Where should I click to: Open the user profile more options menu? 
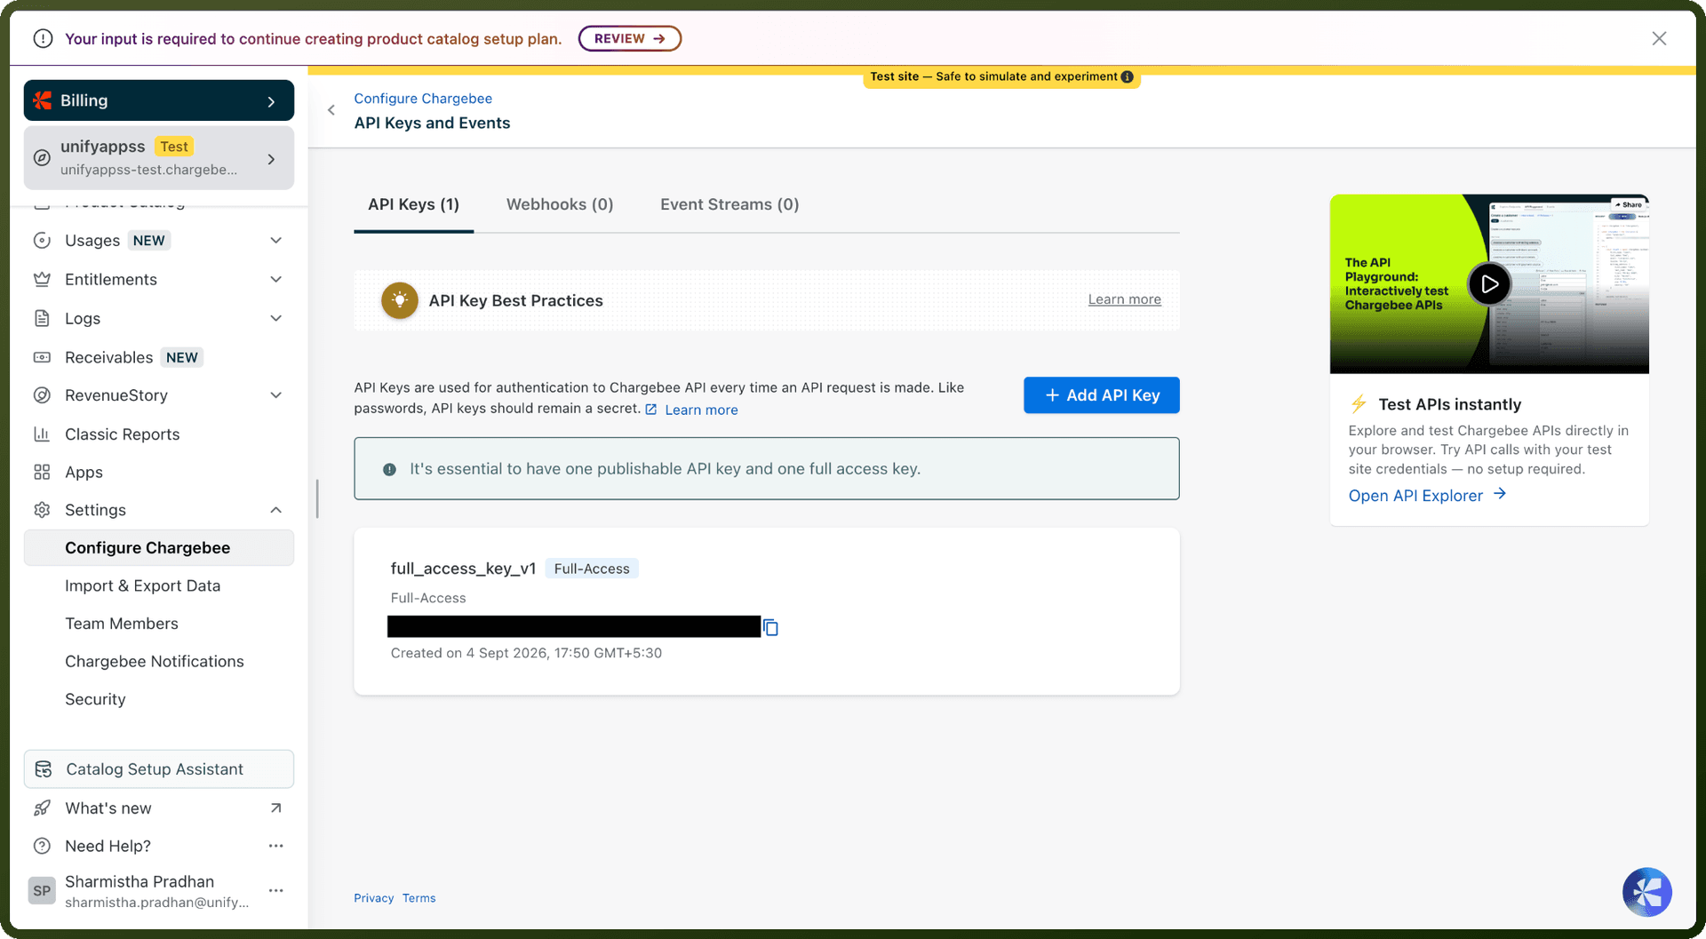[x=276, y=890]
